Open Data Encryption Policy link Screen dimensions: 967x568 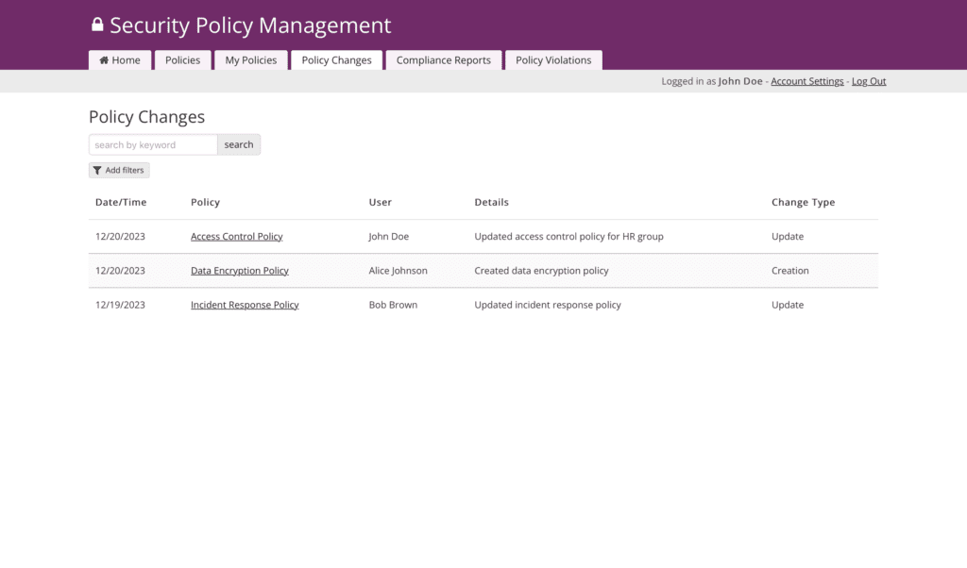[x=239, y=271]
